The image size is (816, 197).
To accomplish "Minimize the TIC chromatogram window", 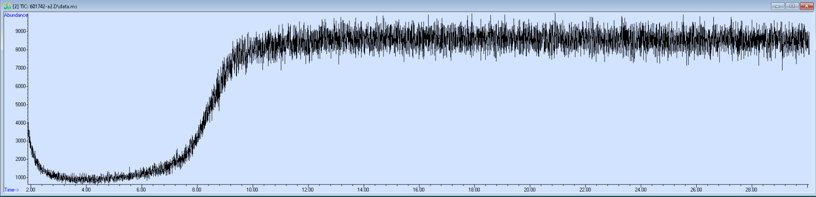I will click(777, 6).
